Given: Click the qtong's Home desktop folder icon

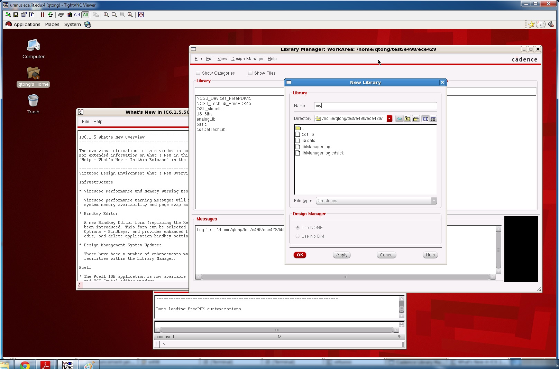Looking at the screenshot, I should [33, 77].
